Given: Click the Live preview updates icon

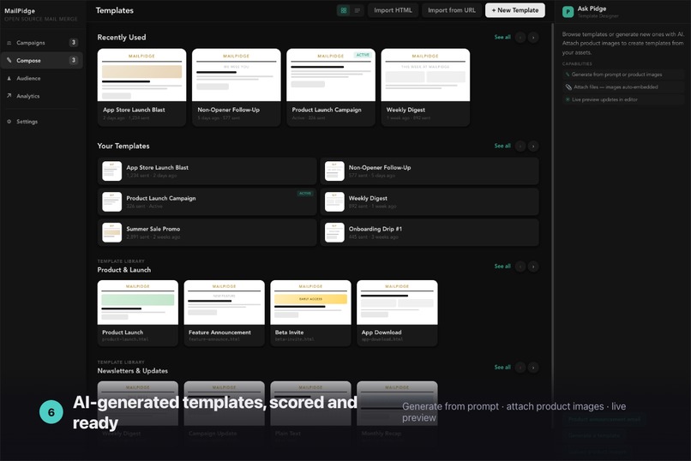Looking at the screenshot, I should pyautogui.click(x=568, y=99).
